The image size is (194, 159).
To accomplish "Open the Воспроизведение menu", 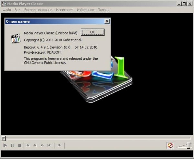I will (38, 10).
